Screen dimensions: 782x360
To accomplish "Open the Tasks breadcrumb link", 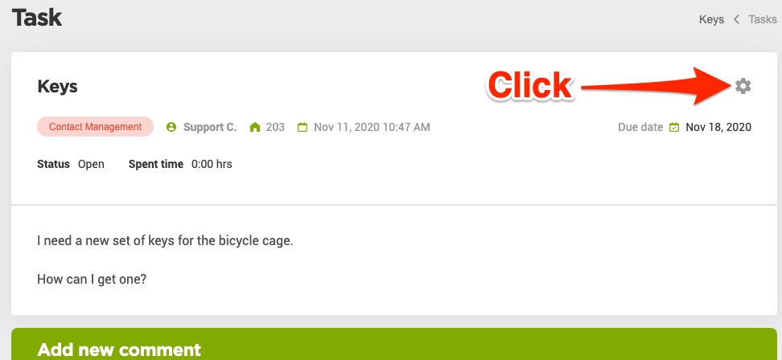I will tap(762, 19).
